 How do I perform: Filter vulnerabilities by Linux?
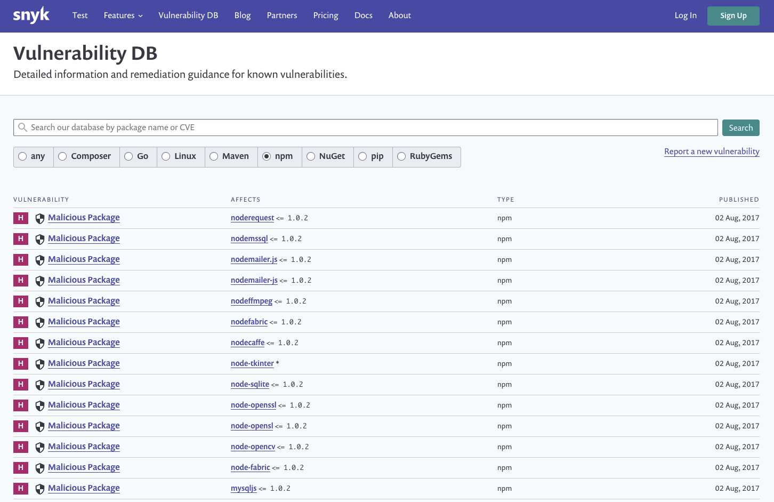click(181, 156)
